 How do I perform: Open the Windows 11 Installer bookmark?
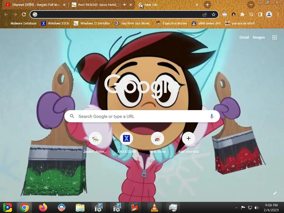(92, 23)
